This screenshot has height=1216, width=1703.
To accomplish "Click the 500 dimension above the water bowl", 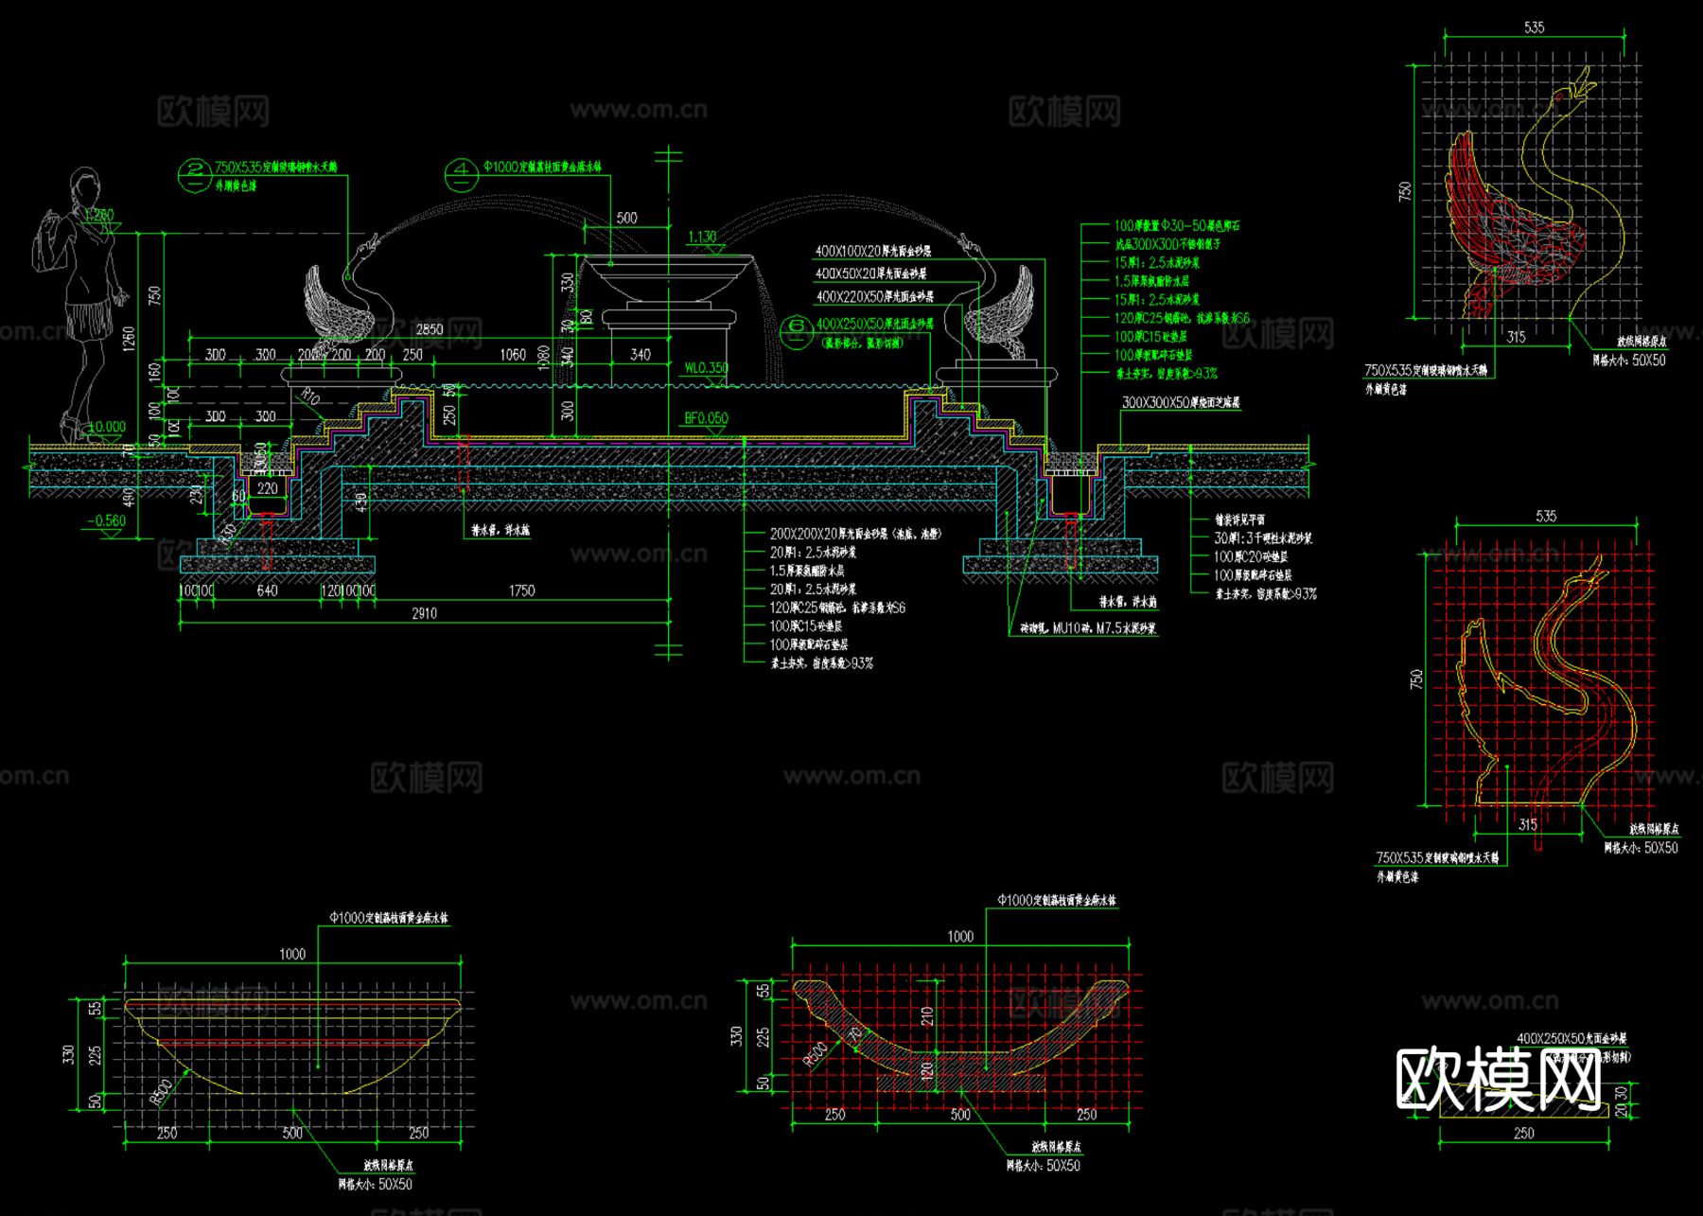I will [x=627, y=218].
